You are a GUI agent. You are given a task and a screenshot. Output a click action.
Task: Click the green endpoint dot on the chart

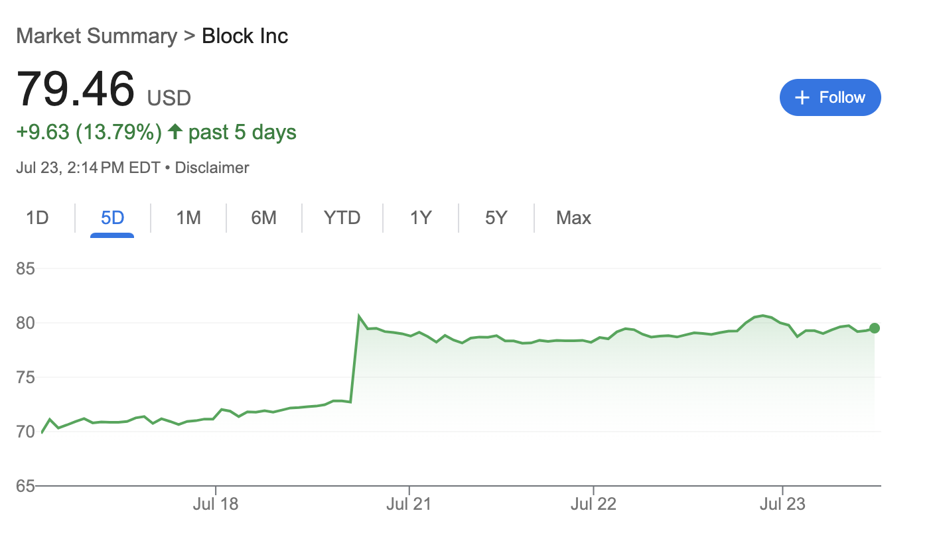[x=874, y=327]
